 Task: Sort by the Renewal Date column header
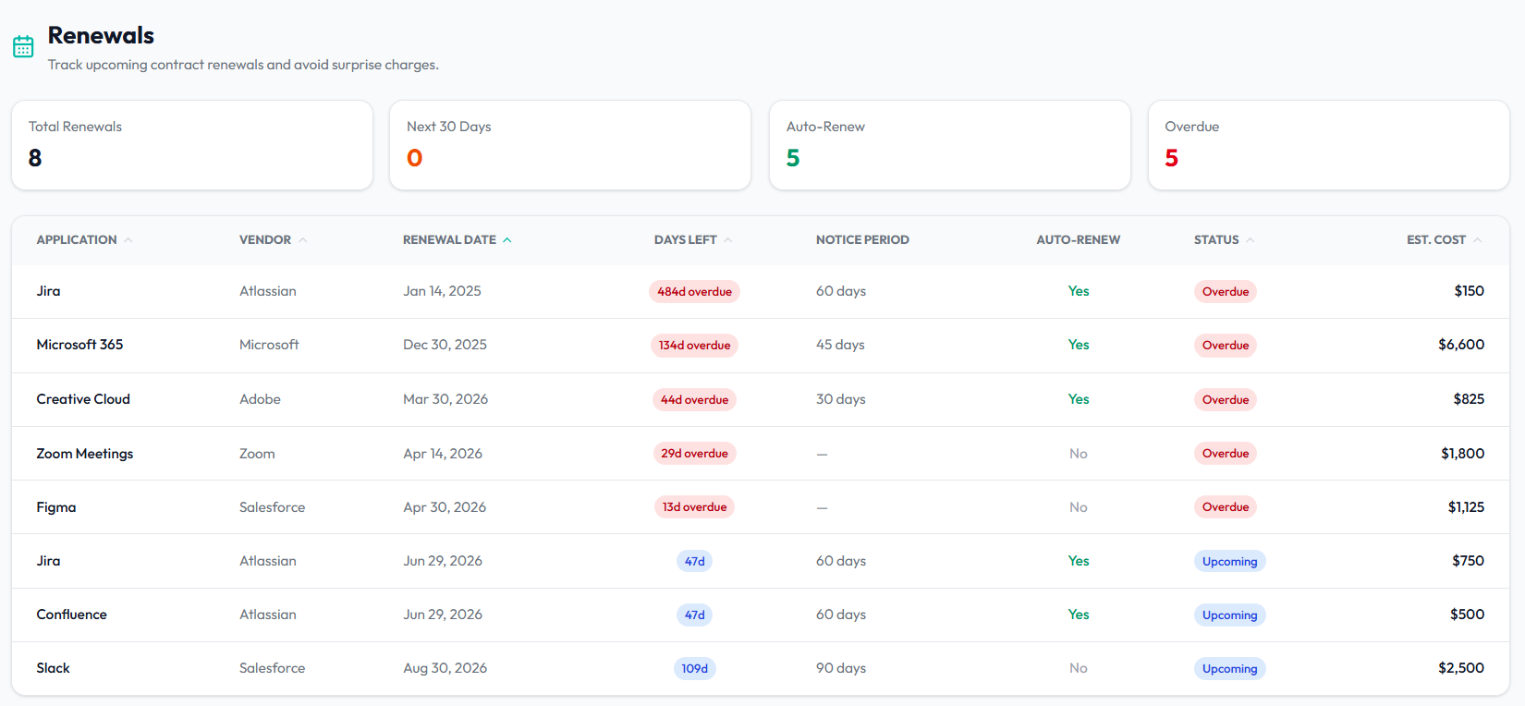[x=457, y=240]
